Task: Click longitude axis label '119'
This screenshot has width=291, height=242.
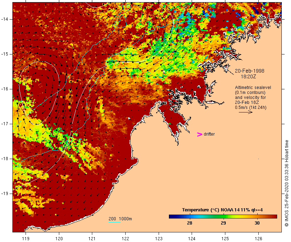Action: pyautogui.click(x=26, y=238)
